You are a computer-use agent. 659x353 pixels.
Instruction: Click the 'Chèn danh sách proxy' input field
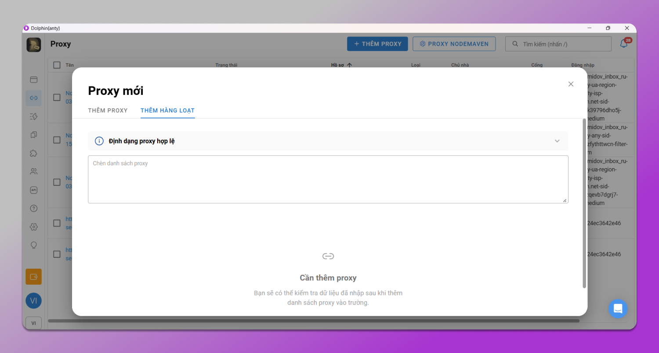pos(328,179)
